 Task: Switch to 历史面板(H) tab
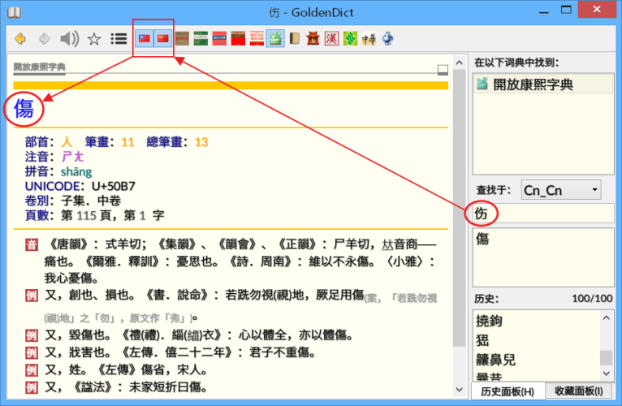[508, 391]
